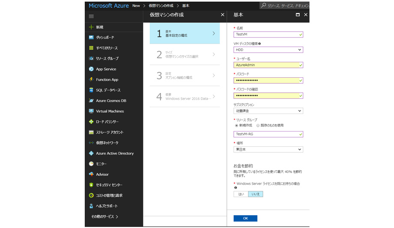
Task: Expand the サブスクリプション dropdown
Action: coord(268,111)
